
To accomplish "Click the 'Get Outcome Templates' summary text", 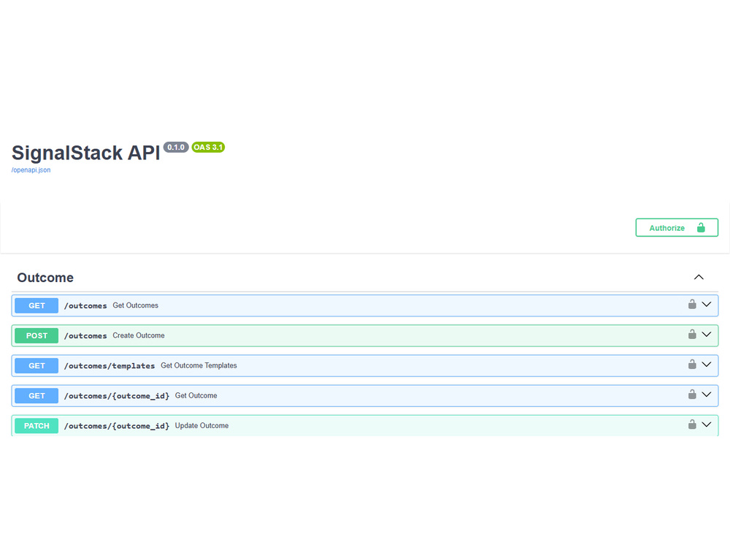I will (x=199, y=366).
